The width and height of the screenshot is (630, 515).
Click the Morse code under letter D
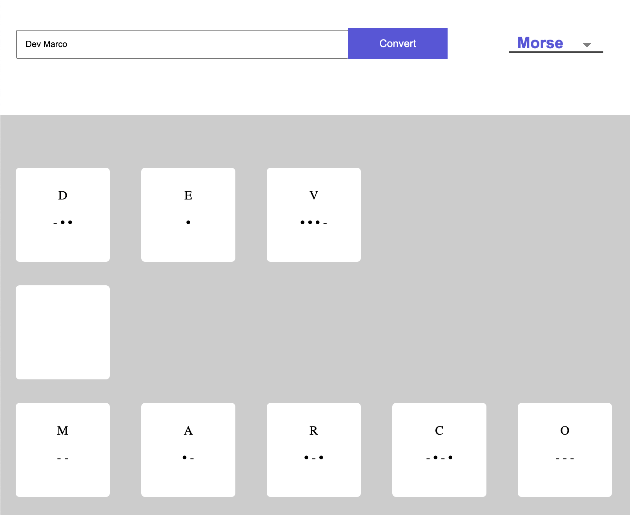(x=63, y=223)
